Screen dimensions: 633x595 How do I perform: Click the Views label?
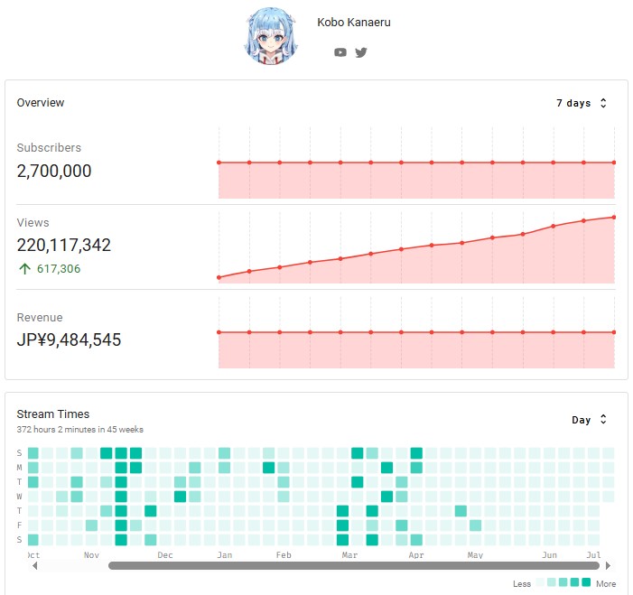tap(33, 223)
